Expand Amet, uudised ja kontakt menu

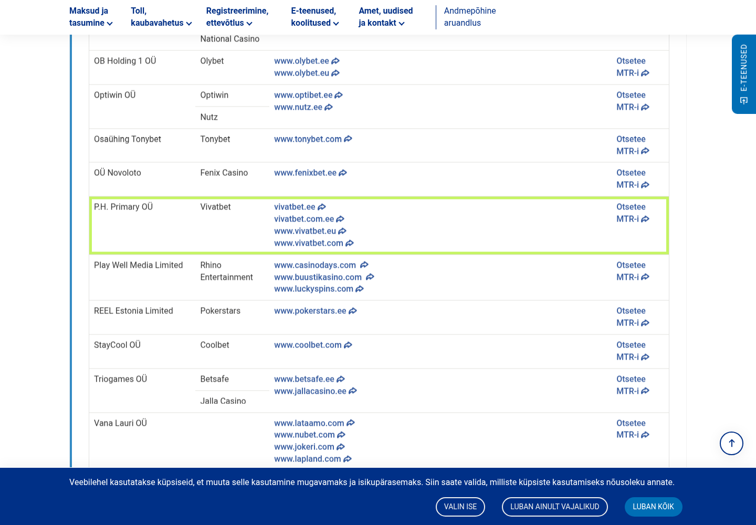(x=386, y=17)
